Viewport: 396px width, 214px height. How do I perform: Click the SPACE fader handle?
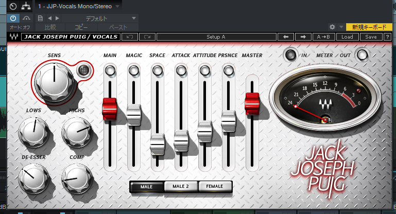(158, 145)
